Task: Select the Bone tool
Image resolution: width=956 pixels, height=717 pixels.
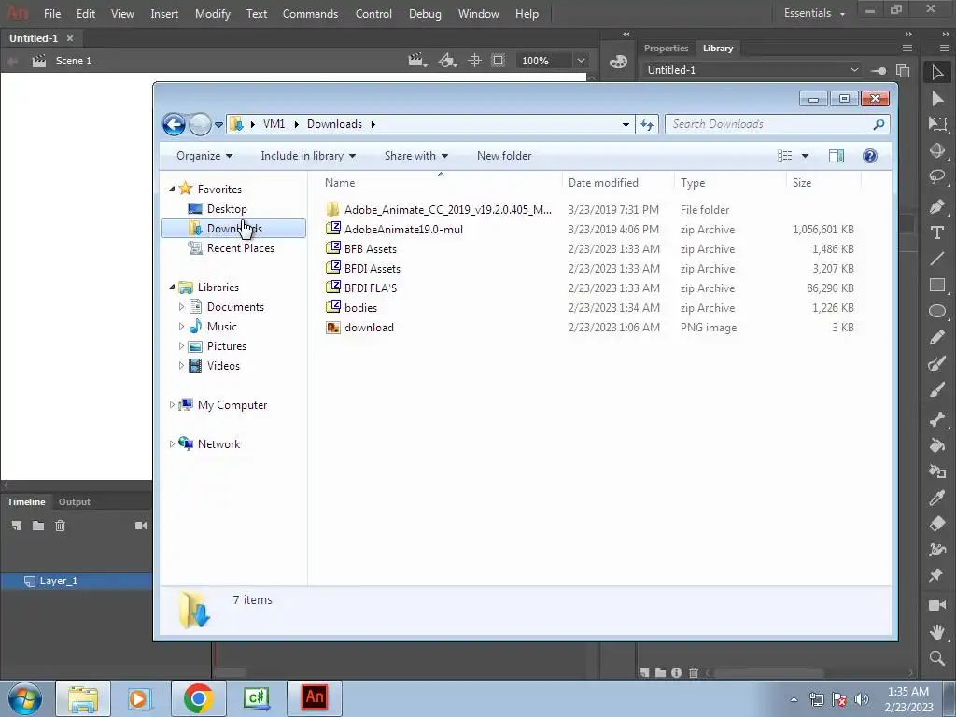Action: coord(937,419)
